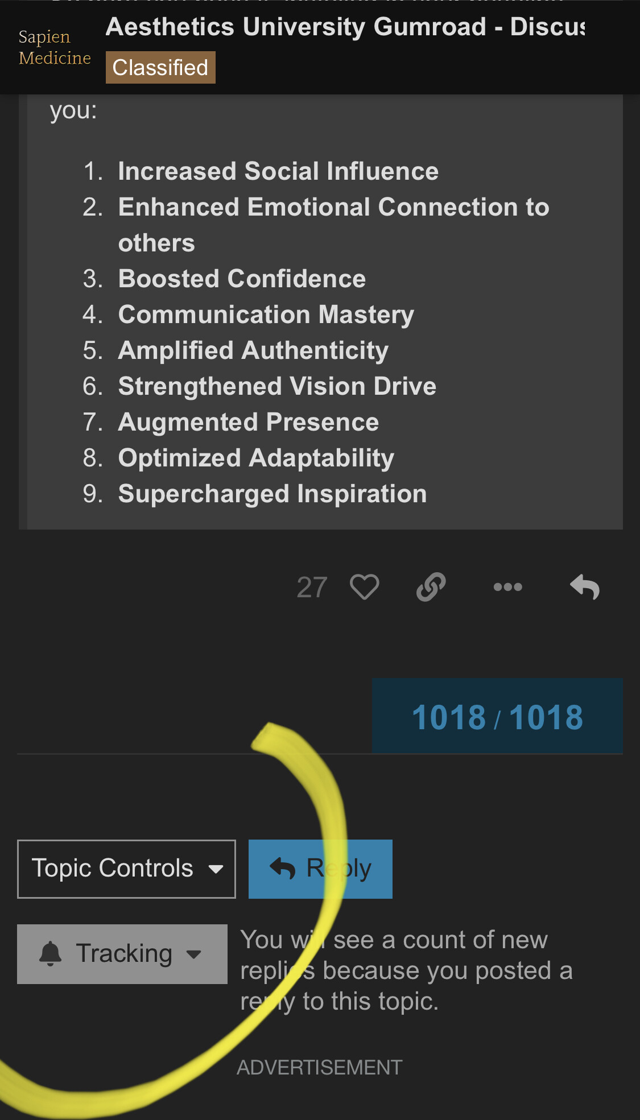Image resolution: width=640 pixels, height=1120 pixels.
Task: Open the 1018 / 1018 topic progress navigator
Action: tap(497, 716)
